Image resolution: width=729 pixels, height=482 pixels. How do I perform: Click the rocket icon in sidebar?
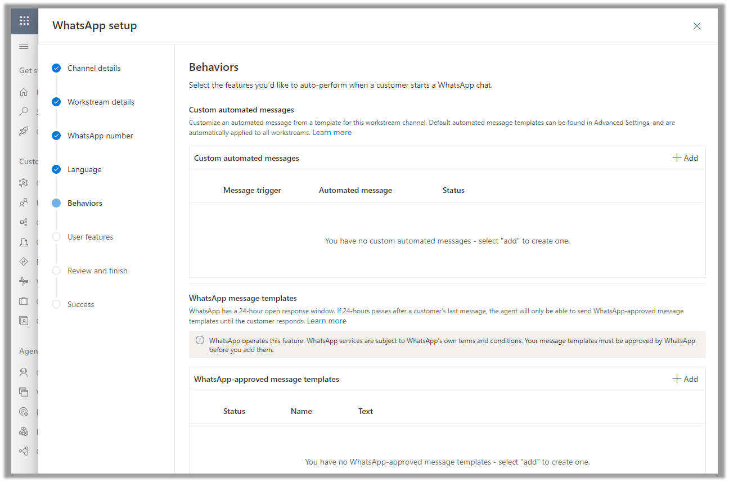click(24, 131)
